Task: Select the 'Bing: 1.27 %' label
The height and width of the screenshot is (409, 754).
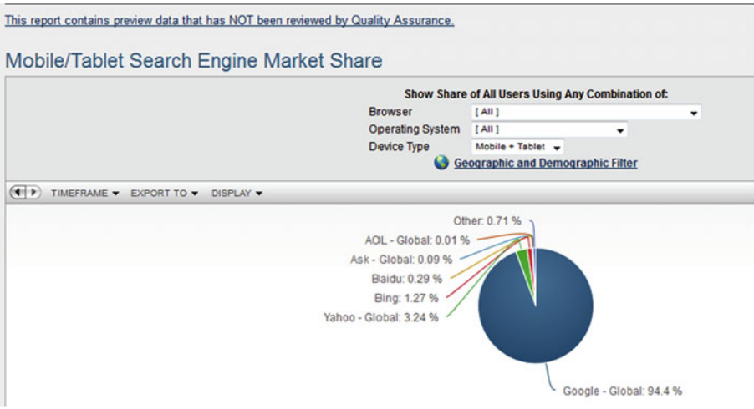Action: [406, 299]
